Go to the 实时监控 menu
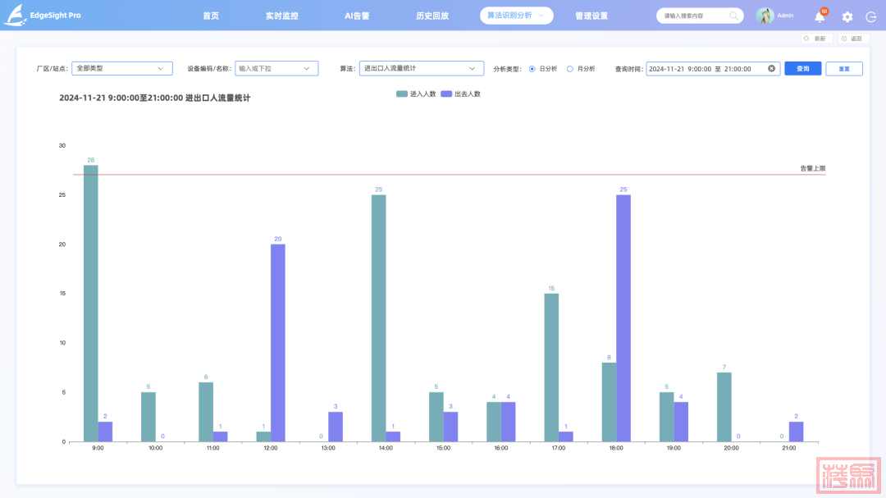This screenshot has width=886, height=498. click(x=281, y=16)
